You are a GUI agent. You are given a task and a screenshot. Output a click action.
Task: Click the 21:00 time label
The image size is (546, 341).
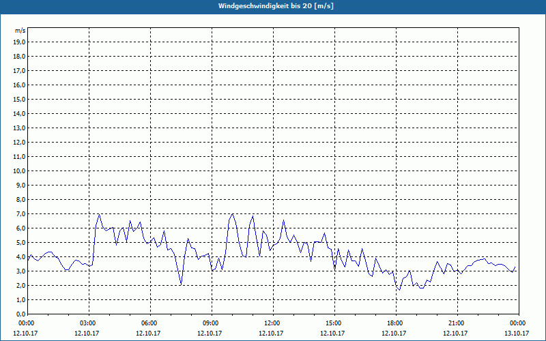(x=457, y=323)
